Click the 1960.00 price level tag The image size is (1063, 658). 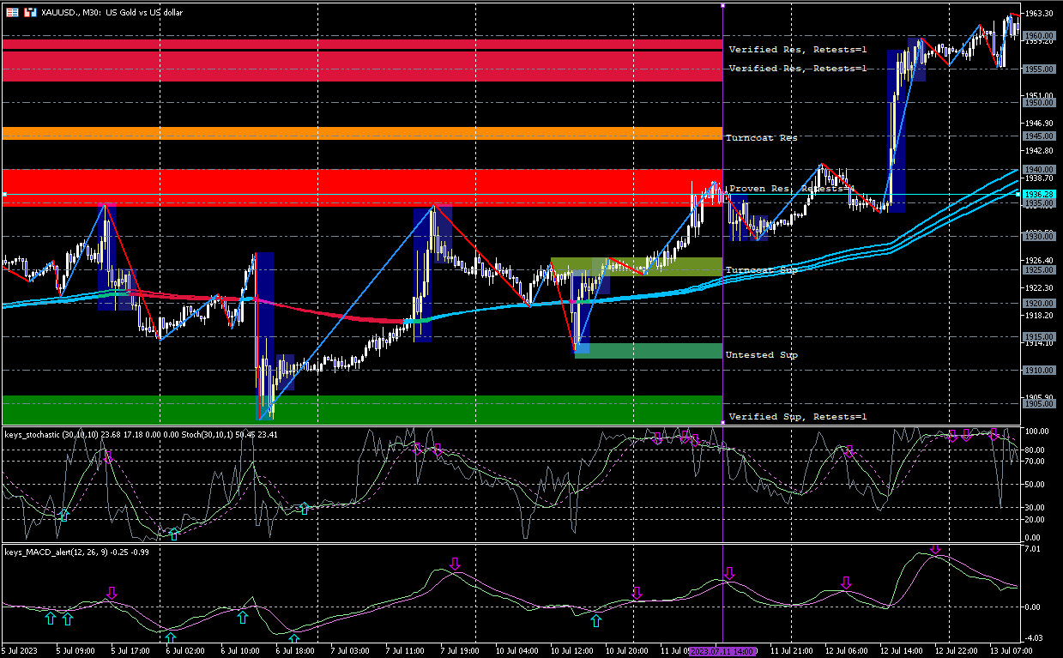pos(1038,35)
